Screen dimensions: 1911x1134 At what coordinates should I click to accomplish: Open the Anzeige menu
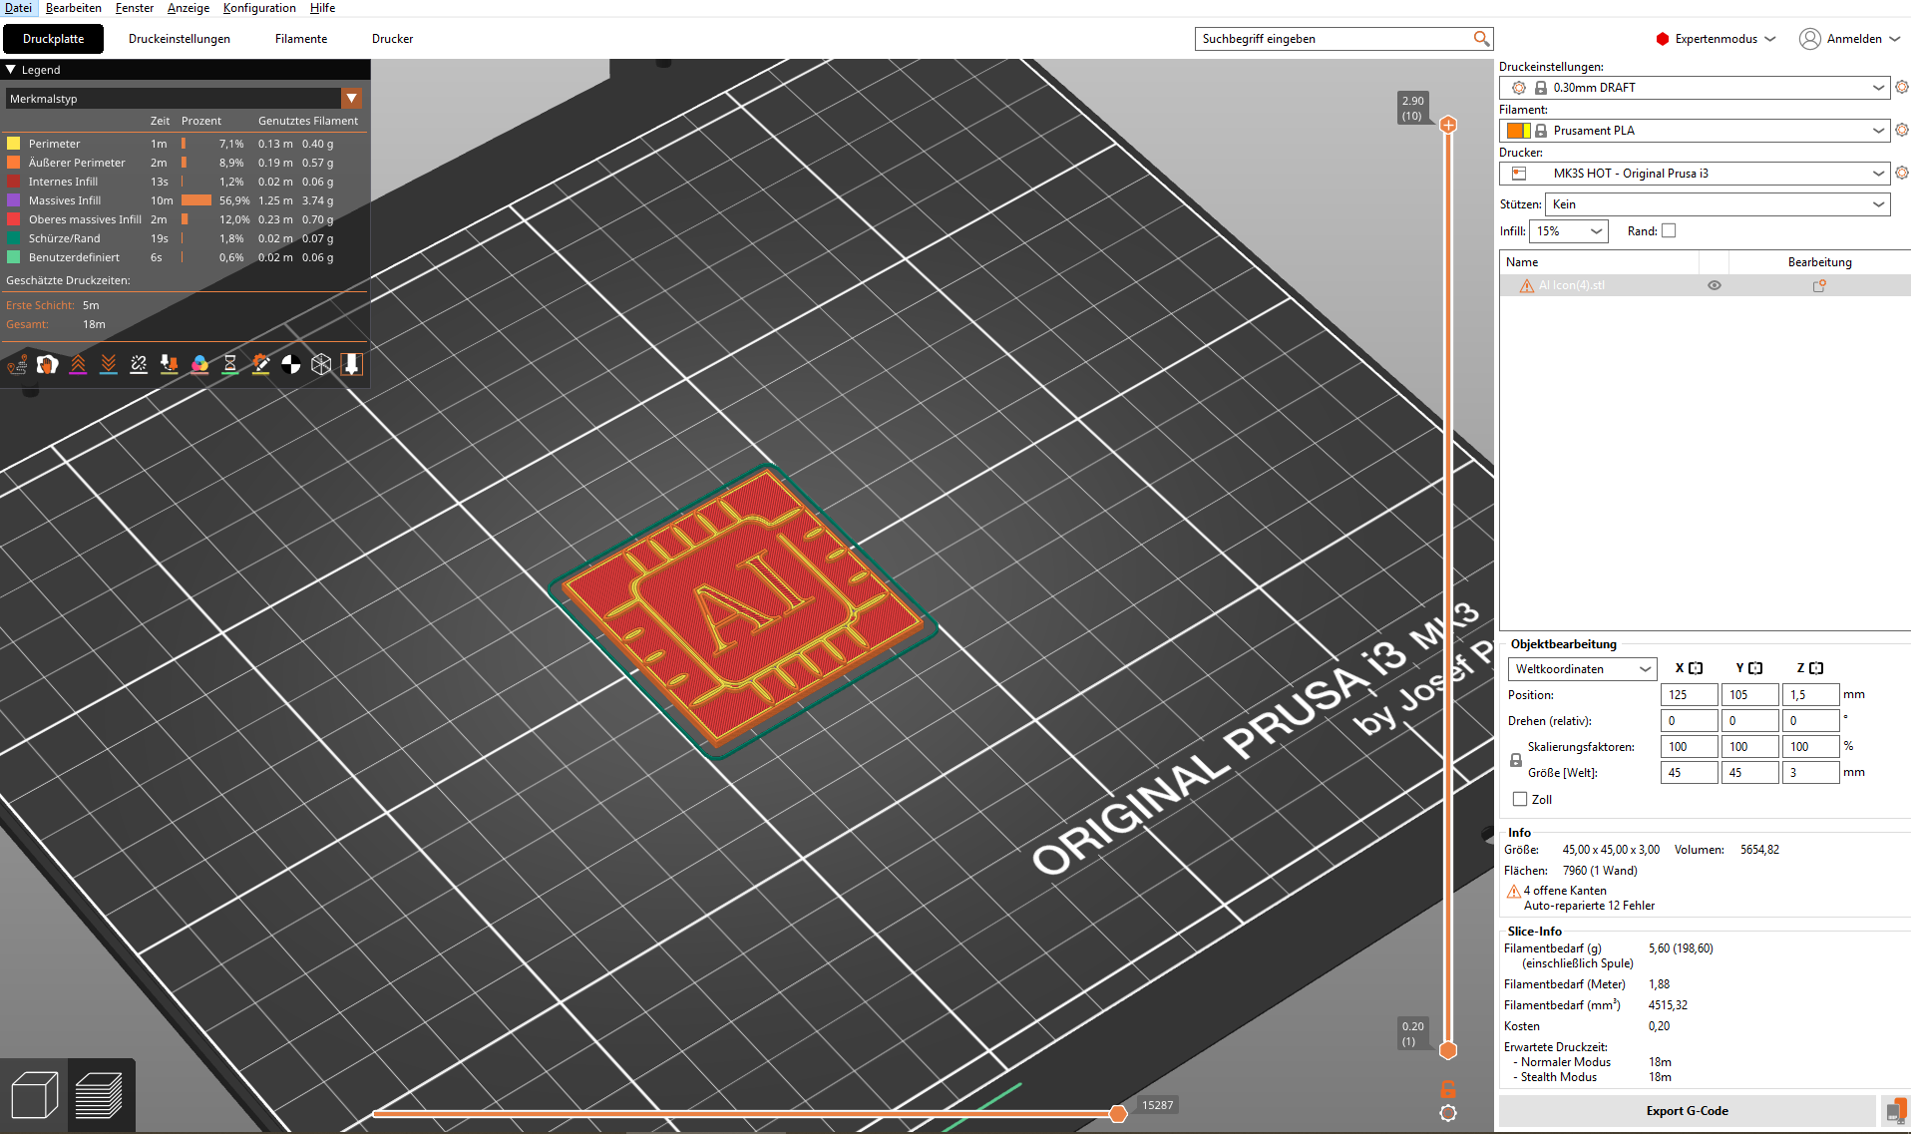[x=189, y=8]
